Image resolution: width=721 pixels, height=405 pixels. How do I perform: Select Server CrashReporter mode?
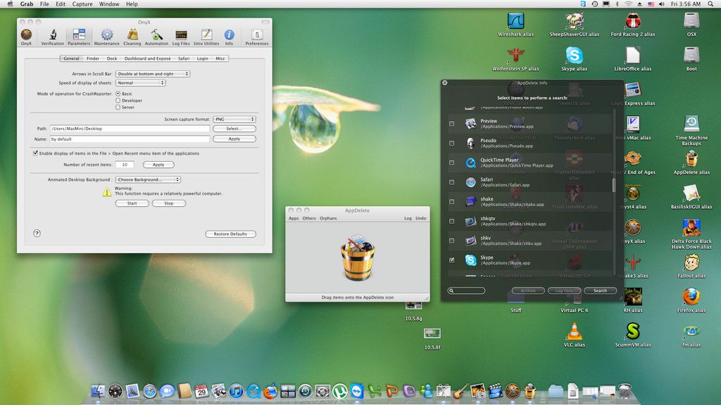tap(118, 107)
